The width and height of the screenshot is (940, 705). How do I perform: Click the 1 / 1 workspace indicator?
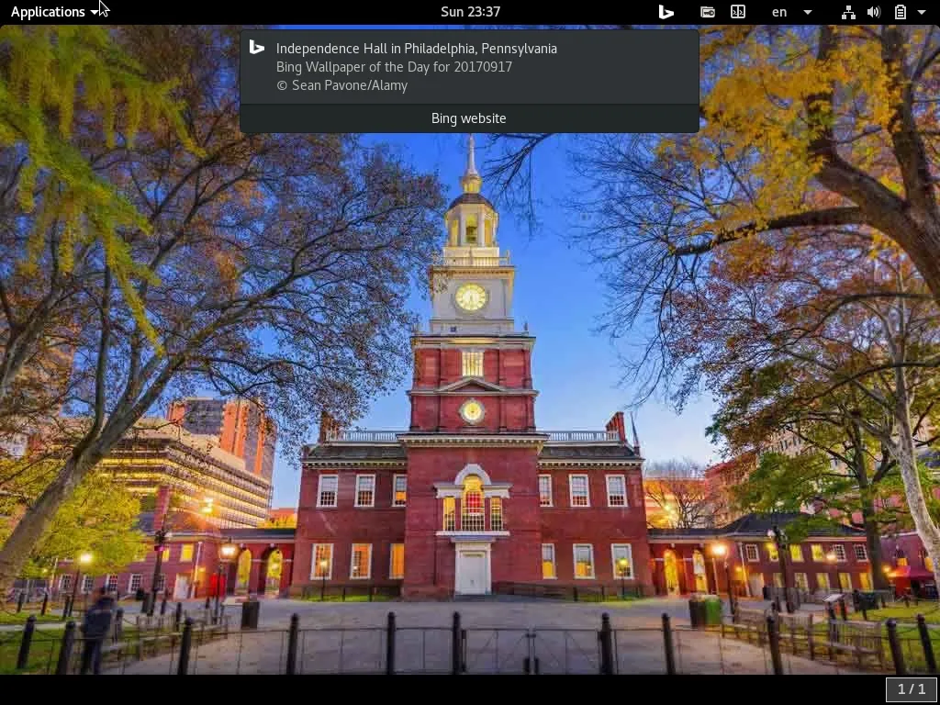[x=912, y=689]
